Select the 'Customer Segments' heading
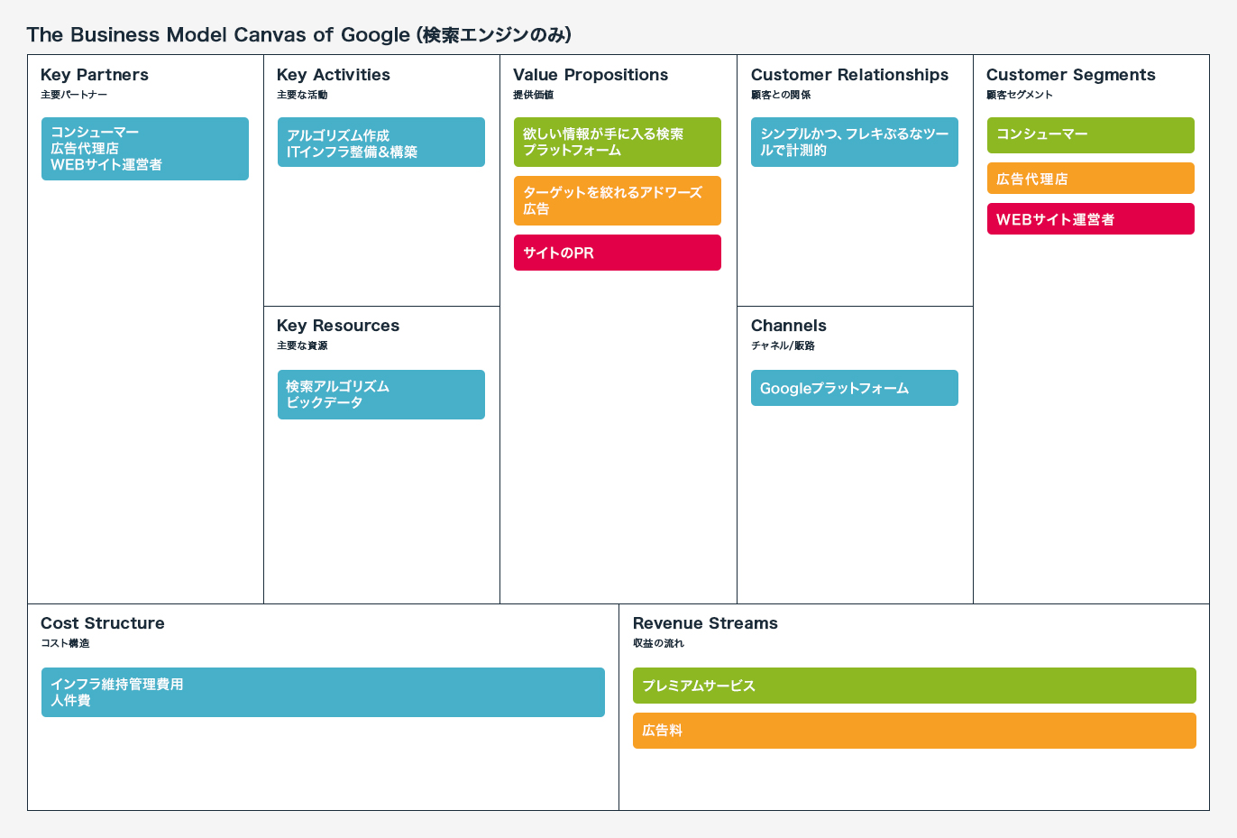The height and width of the screenshot is (838, 1237). point(1071,75)
